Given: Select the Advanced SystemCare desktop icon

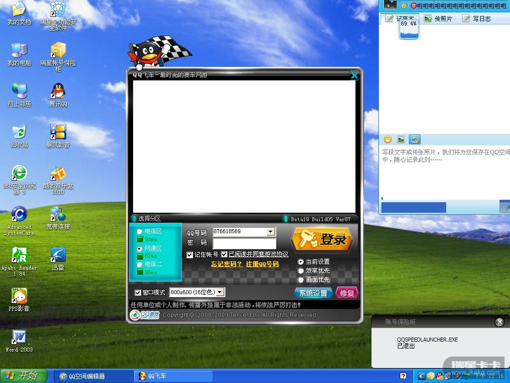Looking at the screenshot, I should click(19, 221).
